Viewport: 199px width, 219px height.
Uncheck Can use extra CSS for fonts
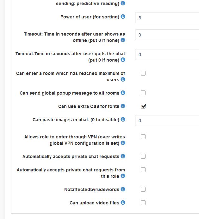point(143,106)
